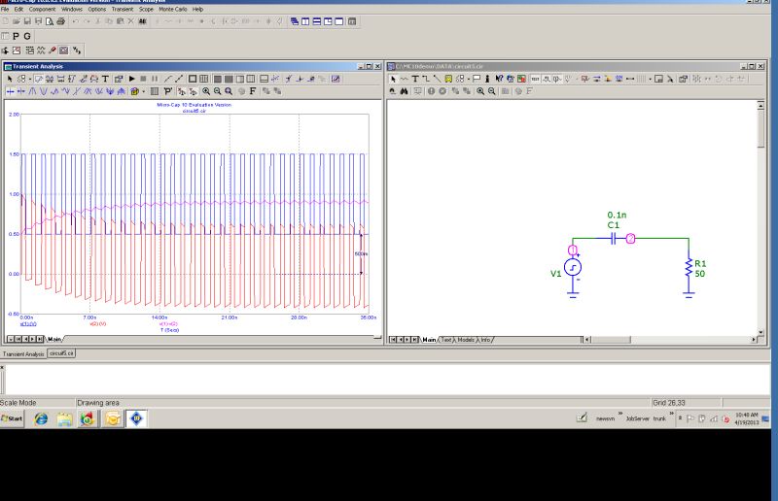Click the Info (i) tool in schematic toolbar
Screen dimensions: 778x501
coord(487,79)
